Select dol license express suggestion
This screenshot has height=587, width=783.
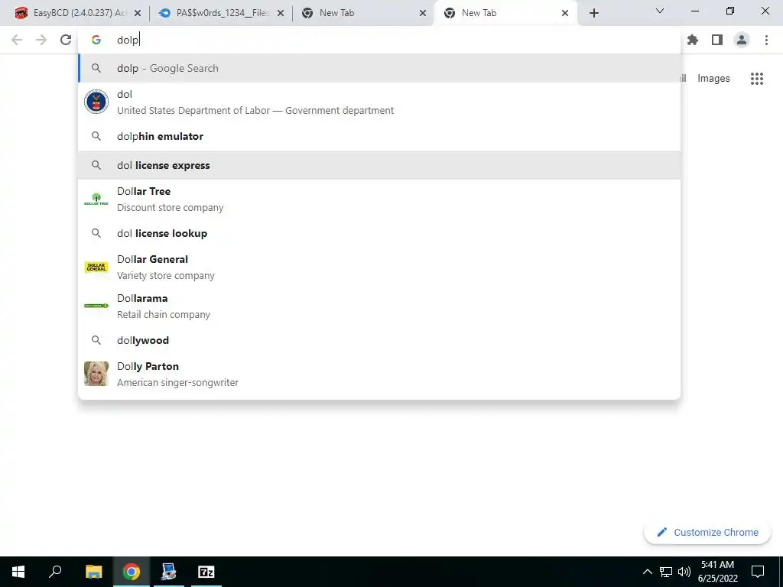click(x=379, y=165)
